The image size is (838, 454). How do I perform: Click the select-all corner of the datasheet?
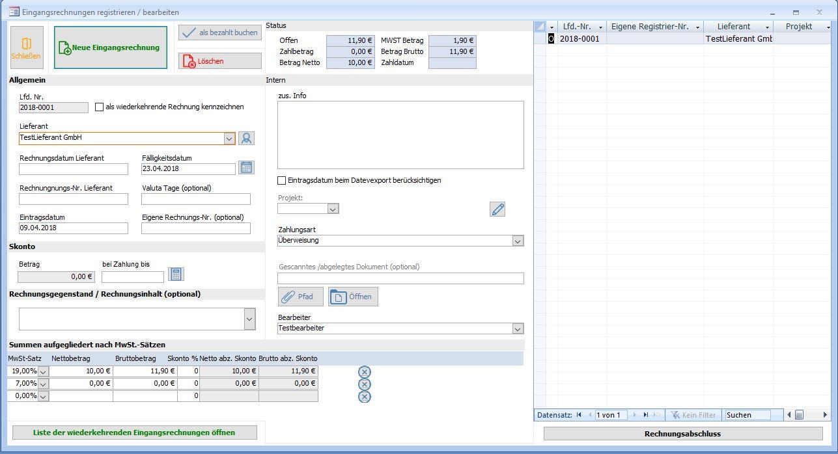pyautogui.click(x=540, y=27)
